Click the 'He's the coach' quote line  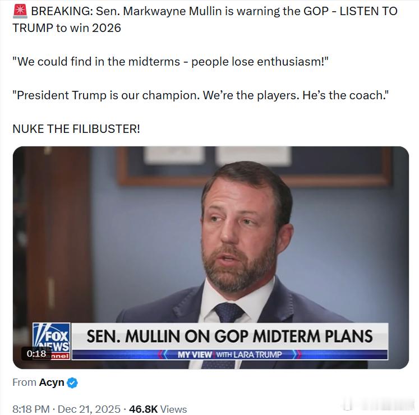pos(200,95)
